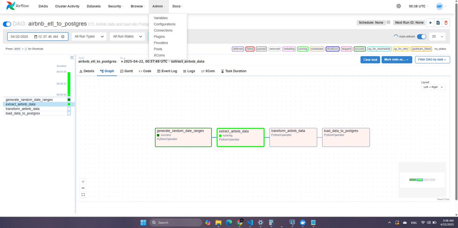Viewport: 458px width, 228px height.
Task: Select Connections in the Admin menu
Action: (x=163, y=30)
